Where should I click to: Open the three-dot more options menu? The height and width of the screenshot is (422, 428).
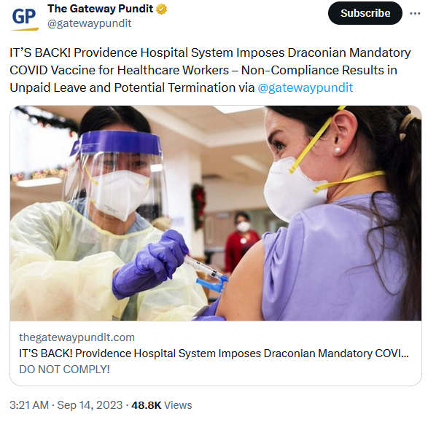tap(415, 13)
